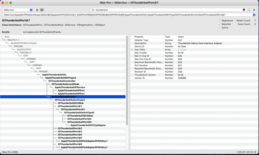Clear the thunderbolt search text

click(244, 10)
